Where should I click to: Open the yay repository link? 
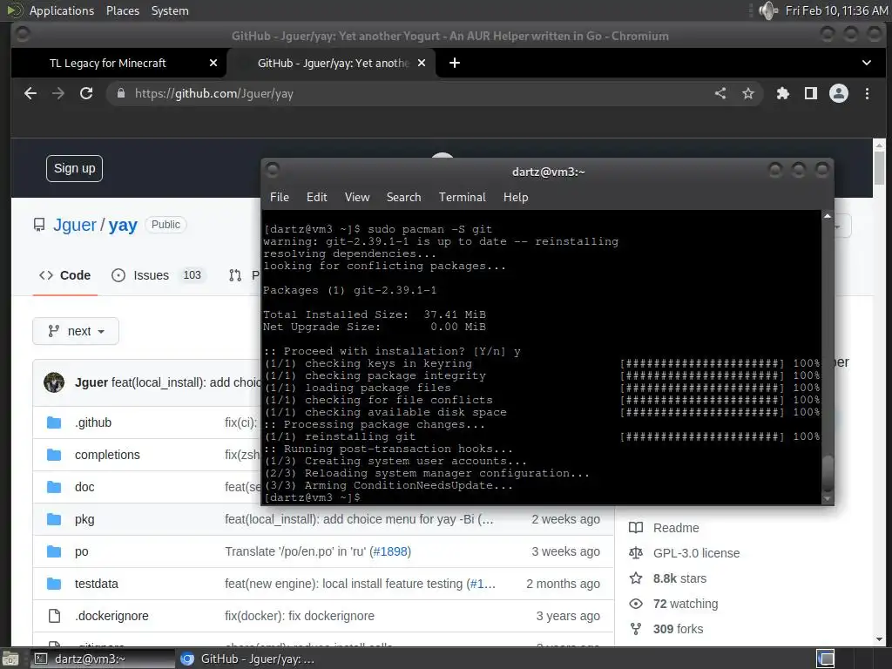[x=123, y=225]
